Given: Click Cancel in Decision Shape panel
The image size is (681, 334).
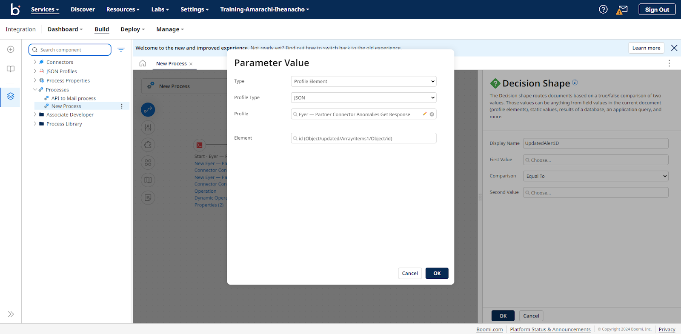Looking at the screenshot, I should tap(531, 316).
